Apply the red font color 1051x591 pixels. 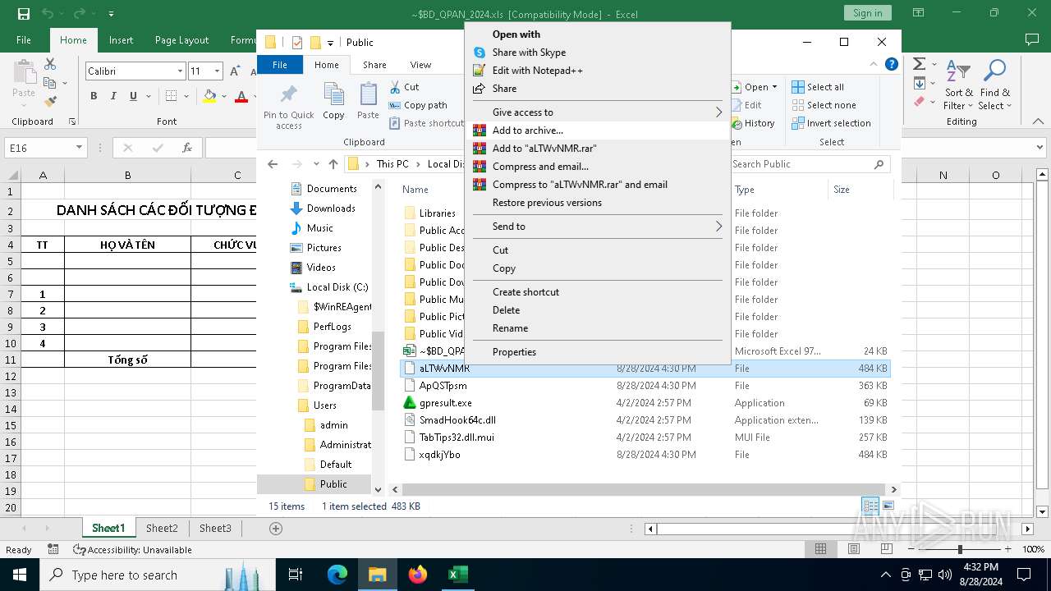point(241,96)
